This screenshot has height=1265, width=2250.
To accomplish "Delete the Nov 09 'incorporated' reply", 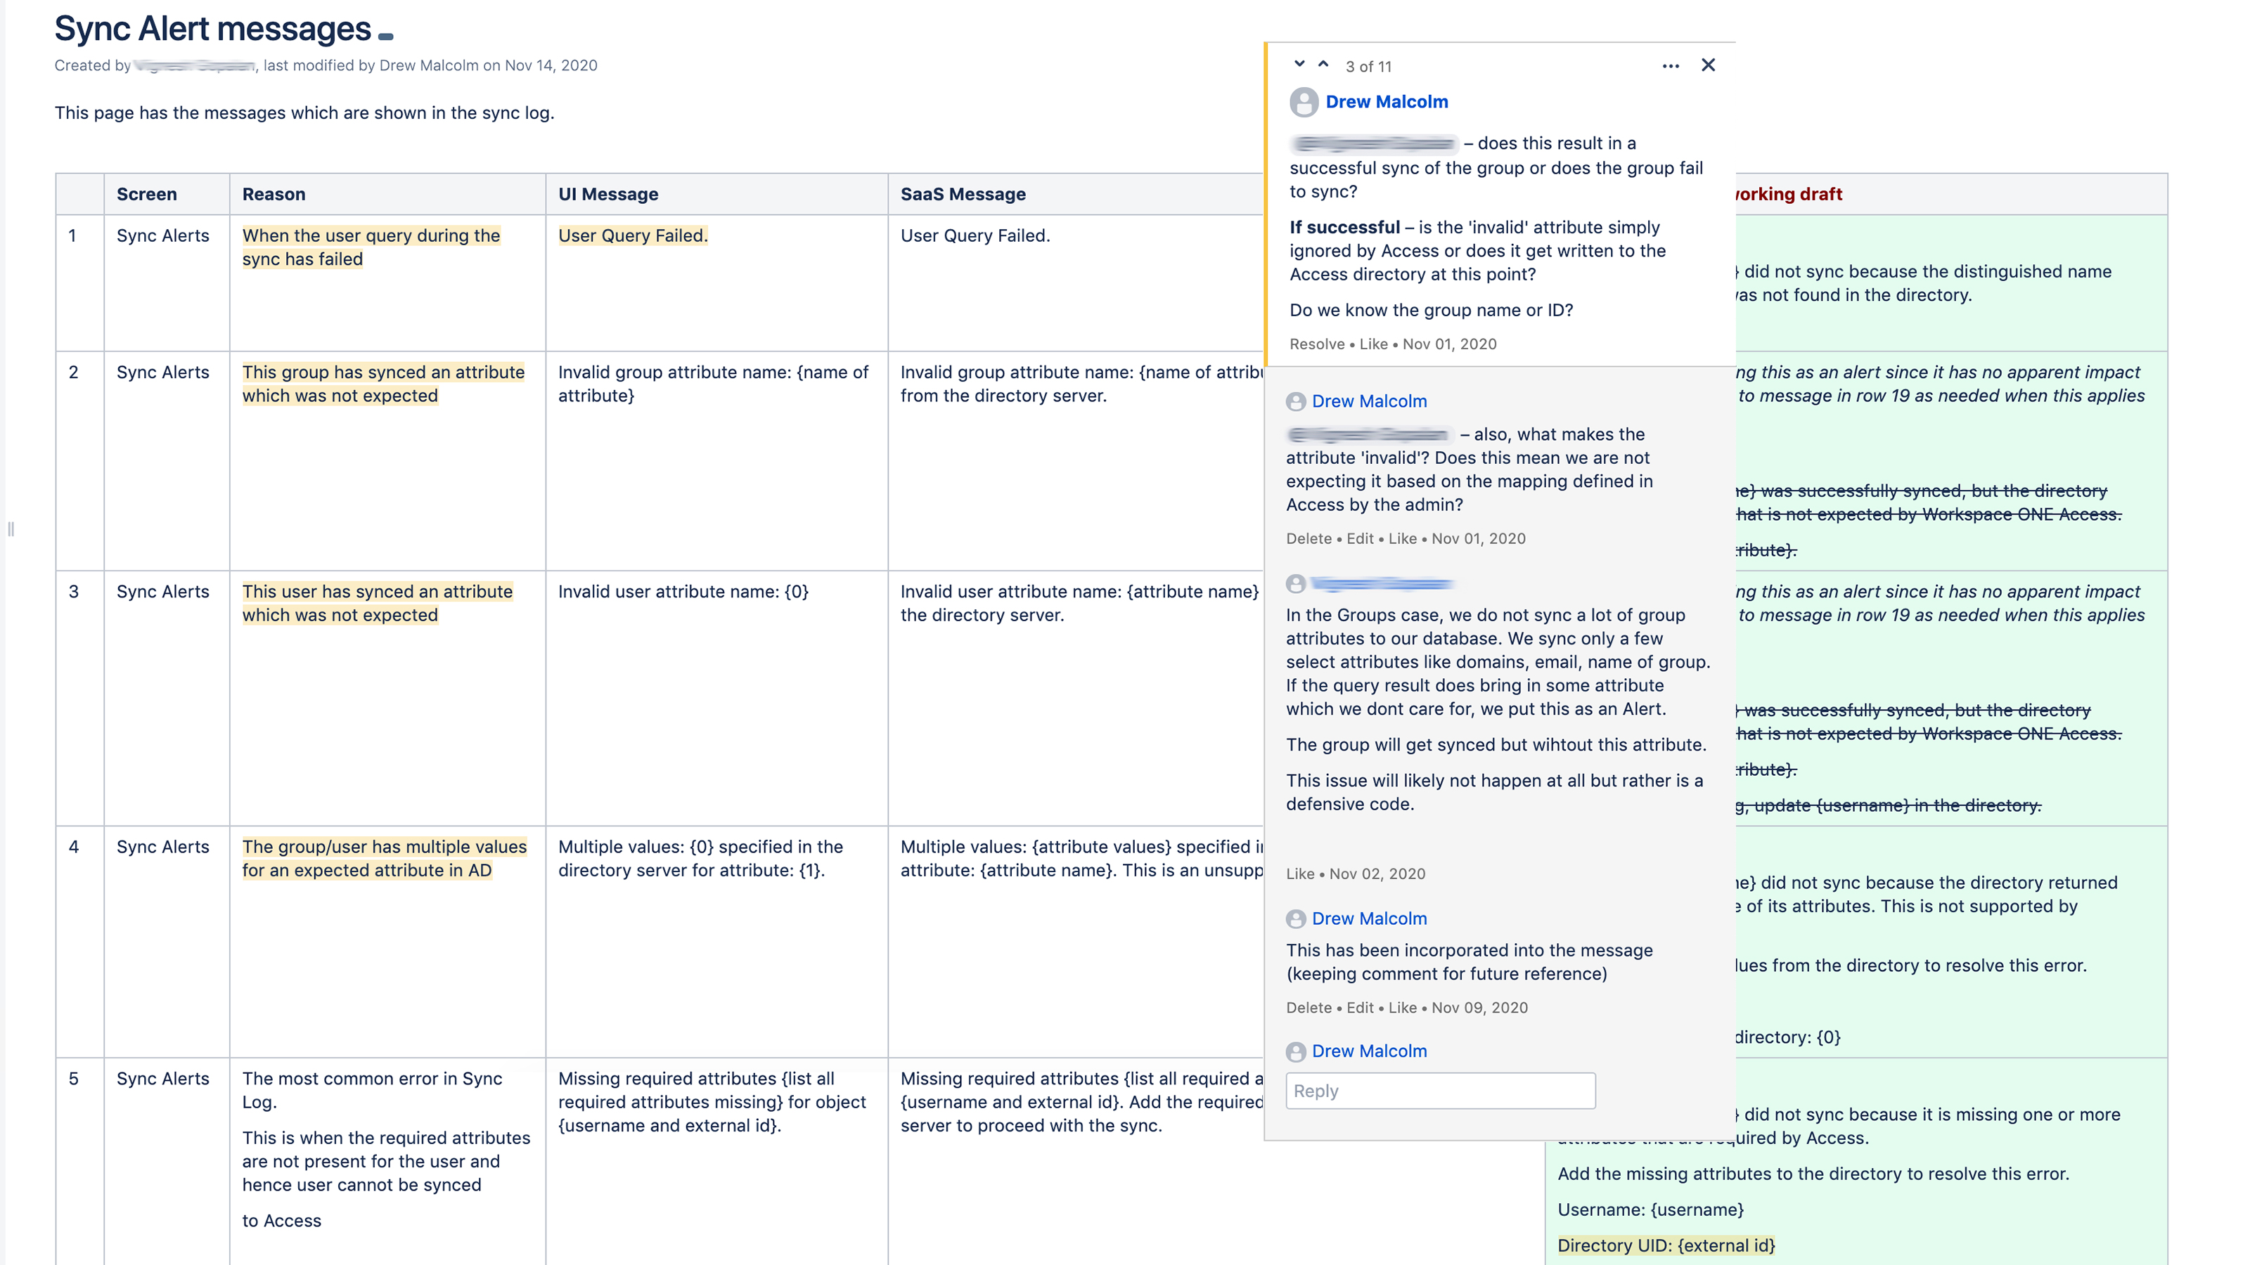I will click(x=1308, y=1008).
